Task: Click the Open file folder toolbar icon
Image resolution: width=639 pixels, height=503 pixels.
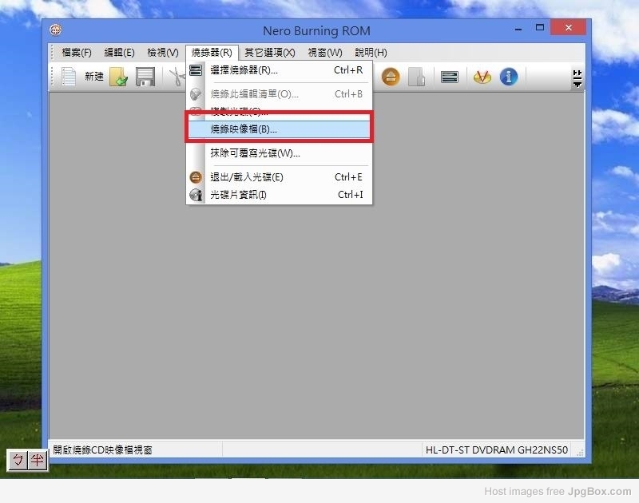Action: tap(119, 77)
